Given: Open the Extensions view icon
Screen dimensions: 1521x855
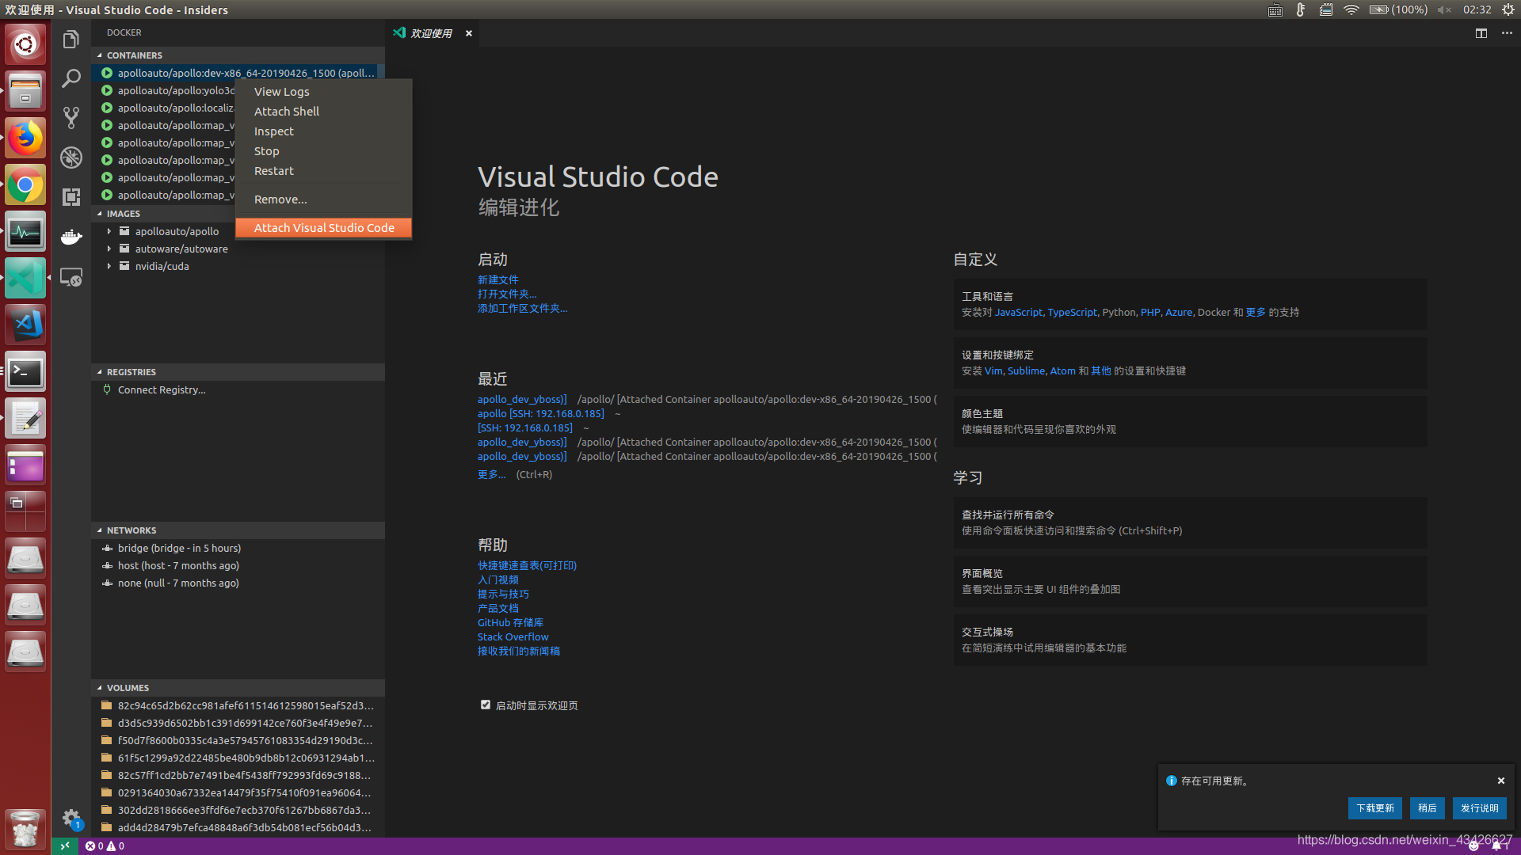Looking at the screenshot, I should pyautogui.click(x=71, y=197).
